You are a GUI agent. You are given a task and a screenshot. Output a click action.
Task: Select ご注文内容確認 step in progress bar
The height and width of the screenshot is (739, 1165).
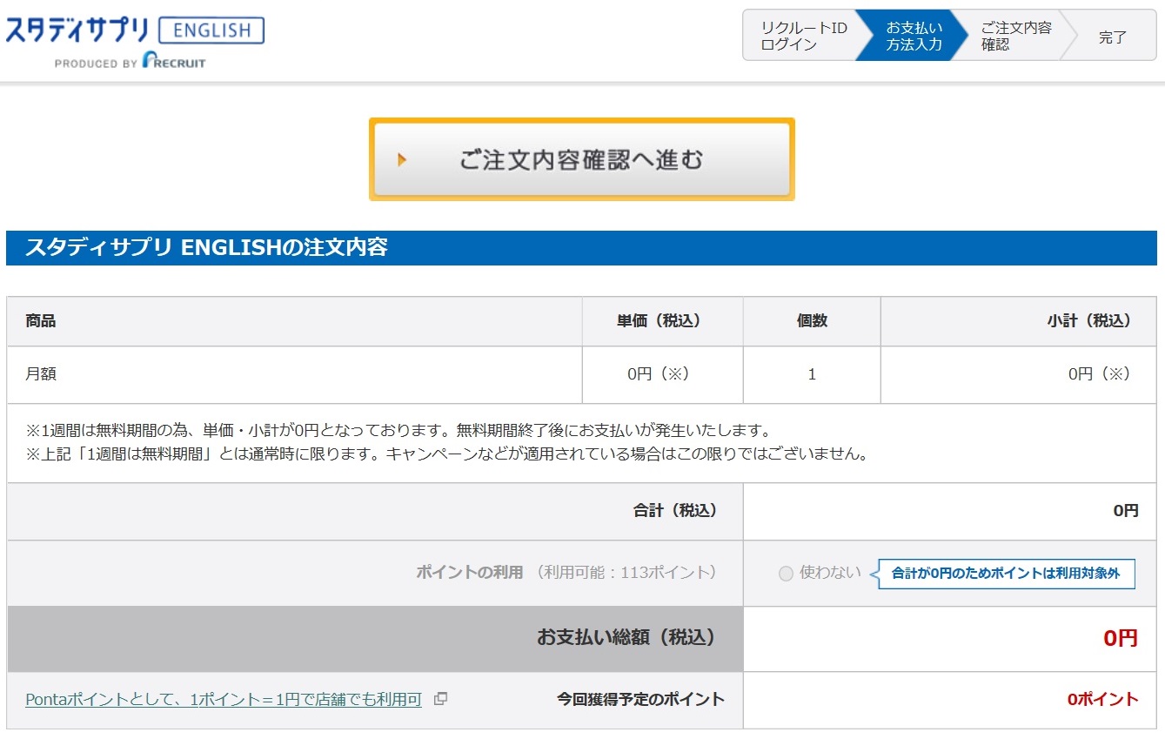pos(1015,36)
